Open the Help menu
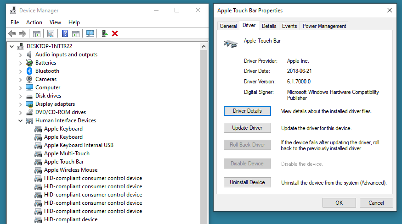 74,22
